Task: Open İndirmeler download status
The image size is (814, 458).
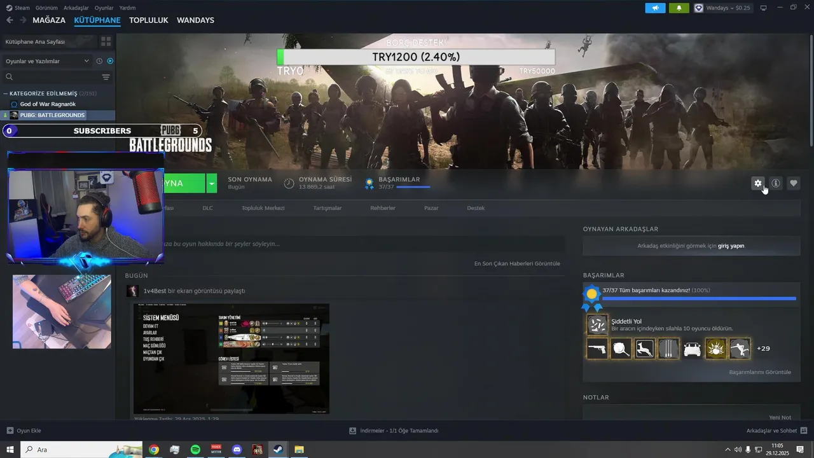Action: 394,431
